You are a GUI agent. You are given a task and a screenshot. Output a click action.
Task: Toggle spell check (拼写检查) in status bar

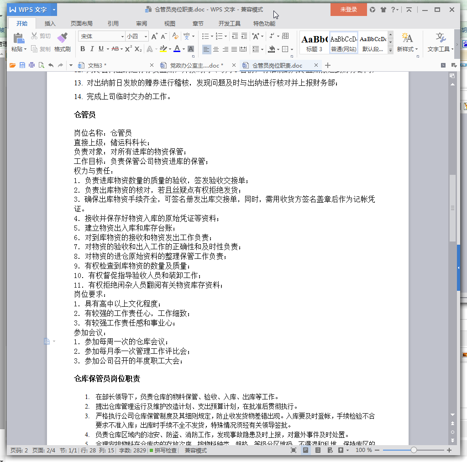163,451
